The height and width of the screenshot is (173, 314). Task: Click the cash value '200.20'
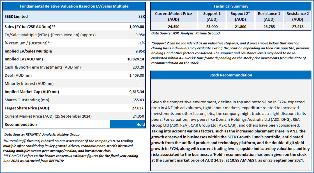coord(138,67)
